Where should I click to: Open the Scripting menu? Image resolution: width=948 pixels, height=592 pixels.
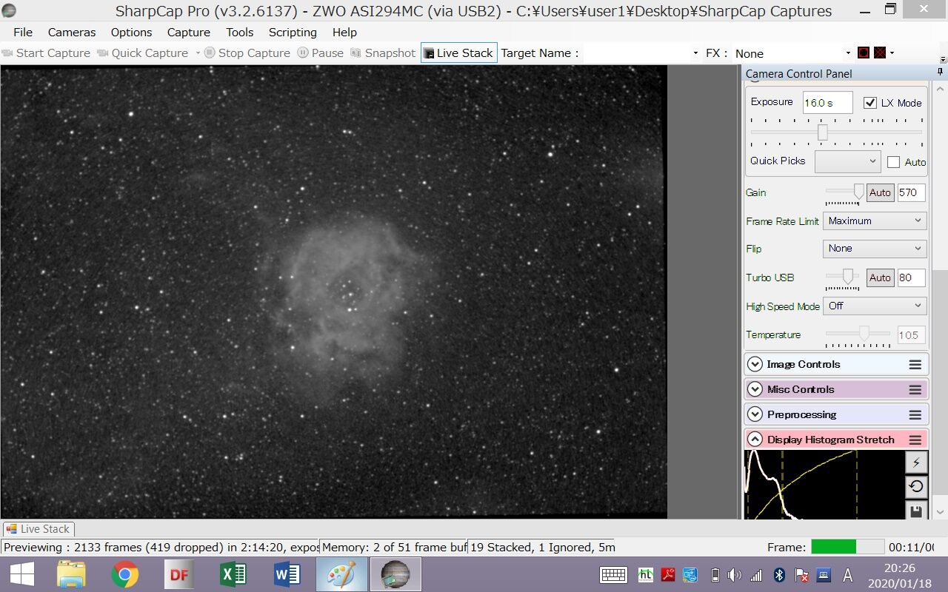[x=293, y=33]
